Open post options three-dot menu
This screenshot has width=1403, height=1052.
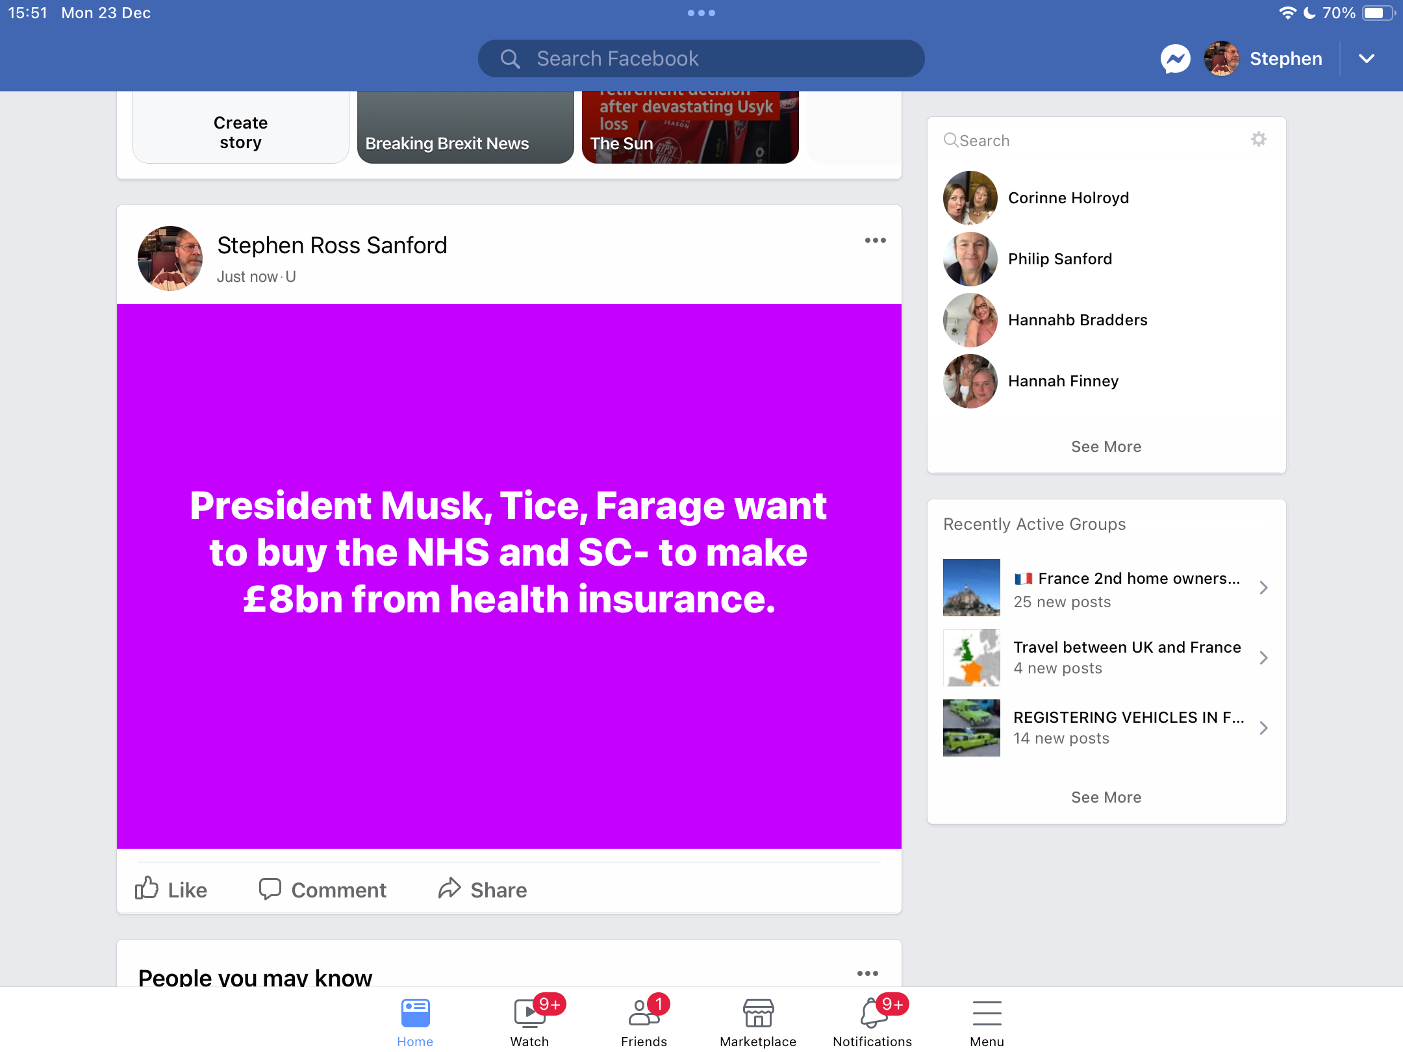coord(875,240)
